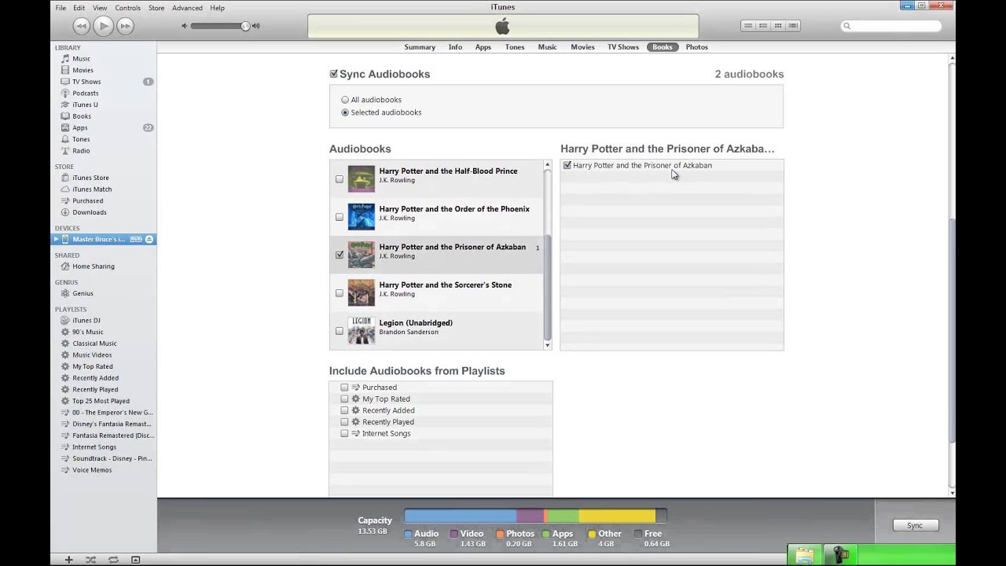Open Home Sharing
The width and height of the screenshot is (1006, 566).
point(93,266)
